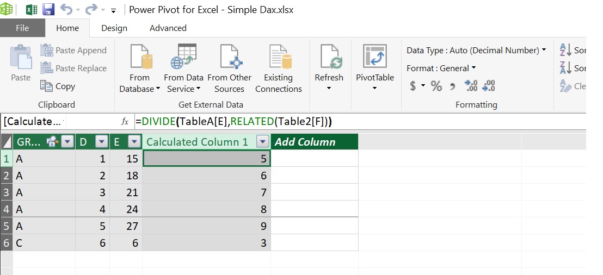
Task: Click calculated cell with value 7
Action: point(206,192)
